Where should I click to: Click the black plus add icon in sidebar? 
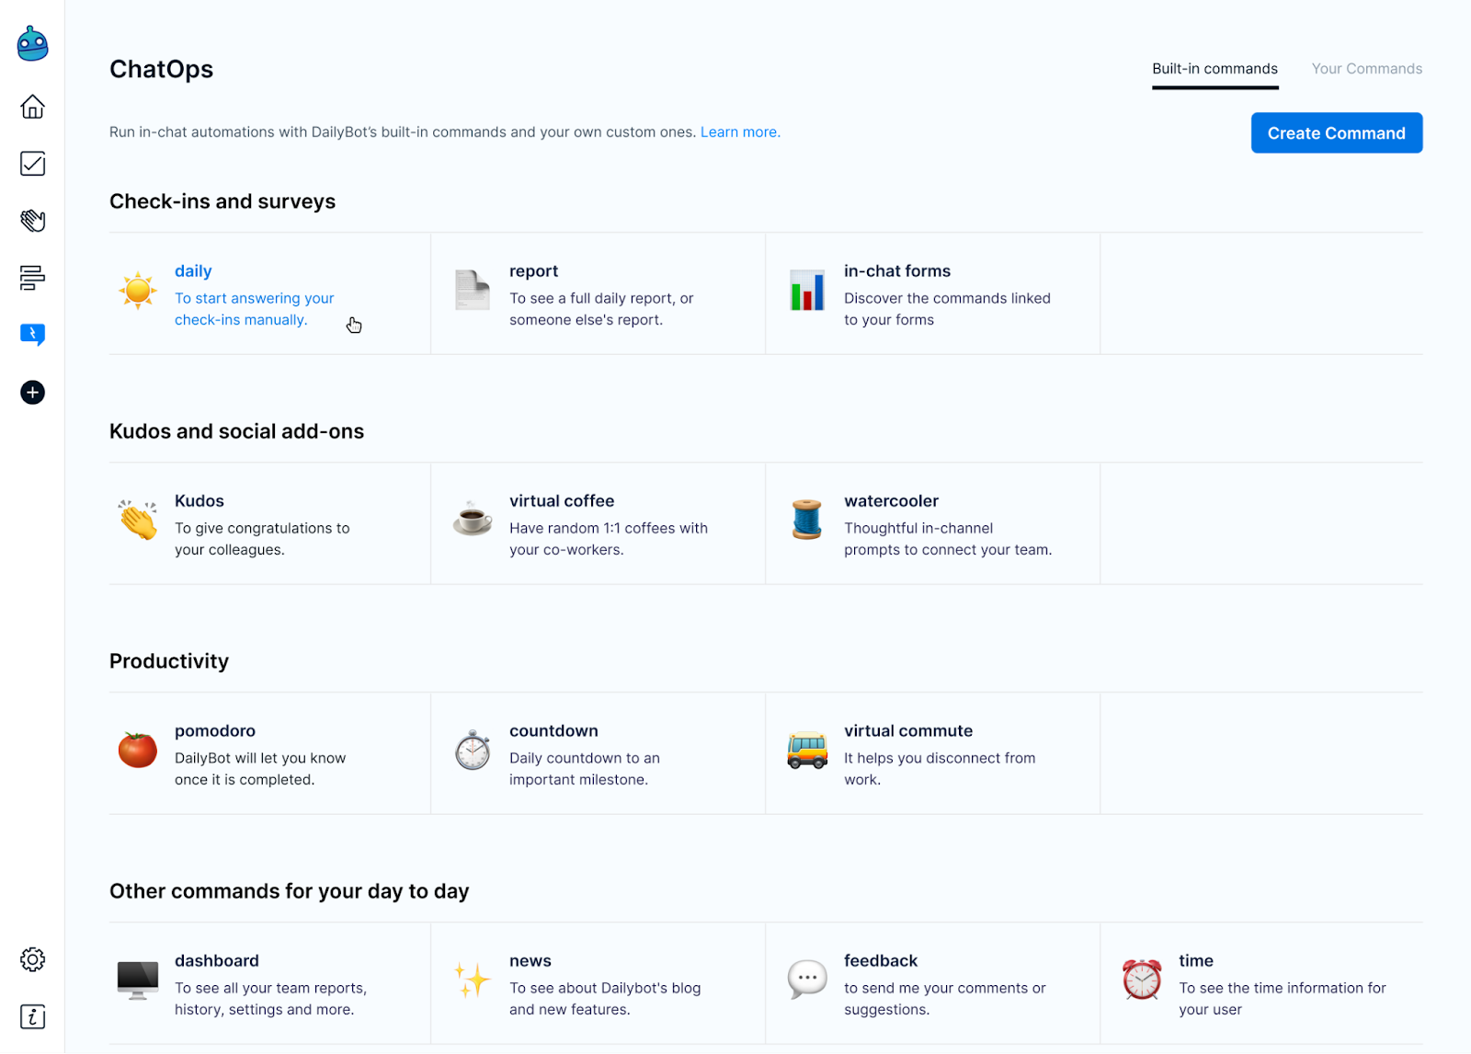(x=32, y=393)
